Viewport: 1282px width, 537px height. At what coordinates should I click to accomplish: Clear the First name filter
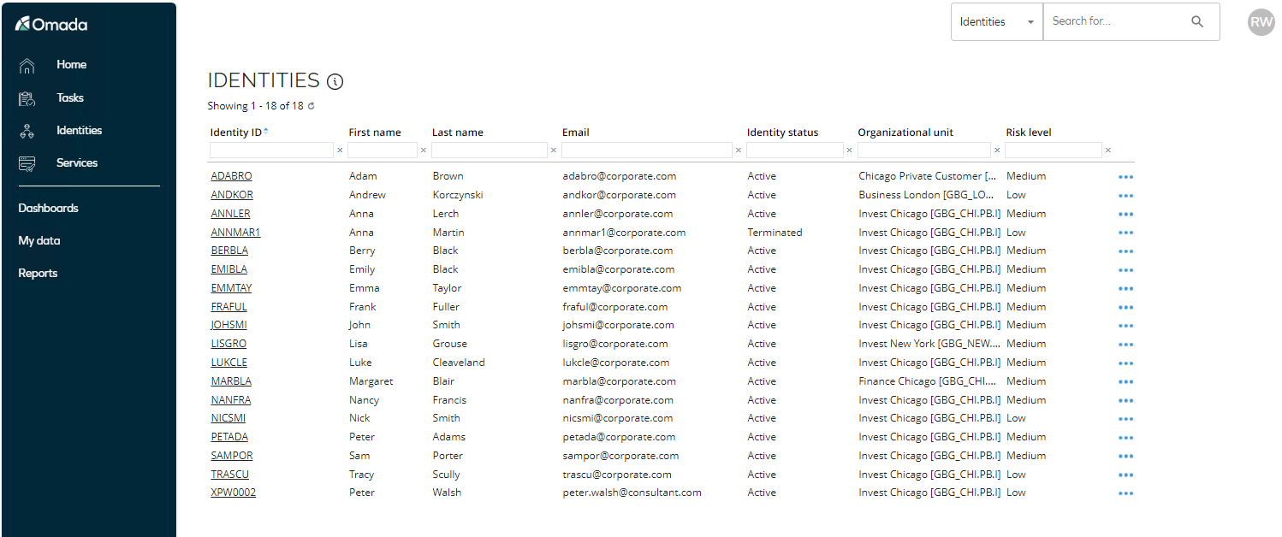pos(423,150)
